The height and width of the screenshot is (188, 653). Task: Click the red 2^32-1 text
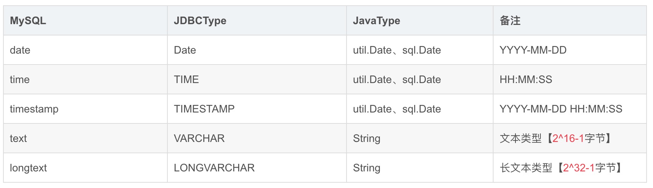[579, 168]
